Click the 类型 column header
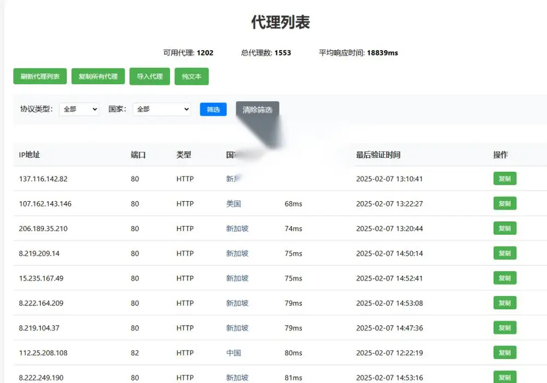Image resolution: width=547 pixels, height=383 pixels. (x=184, y=155)
